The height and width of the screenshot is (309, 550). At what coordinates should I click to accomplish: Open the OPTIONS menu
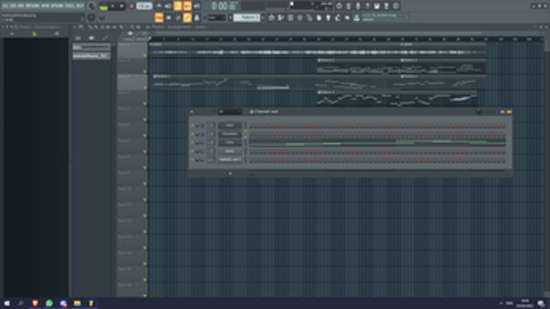58,6
